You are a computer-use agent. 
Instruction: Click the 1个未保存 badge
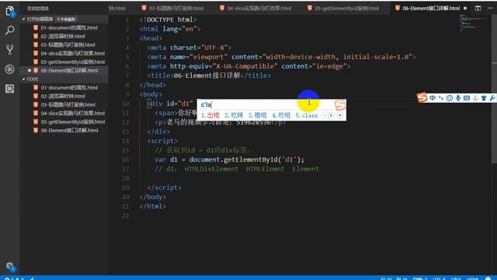tap(66, 19)
